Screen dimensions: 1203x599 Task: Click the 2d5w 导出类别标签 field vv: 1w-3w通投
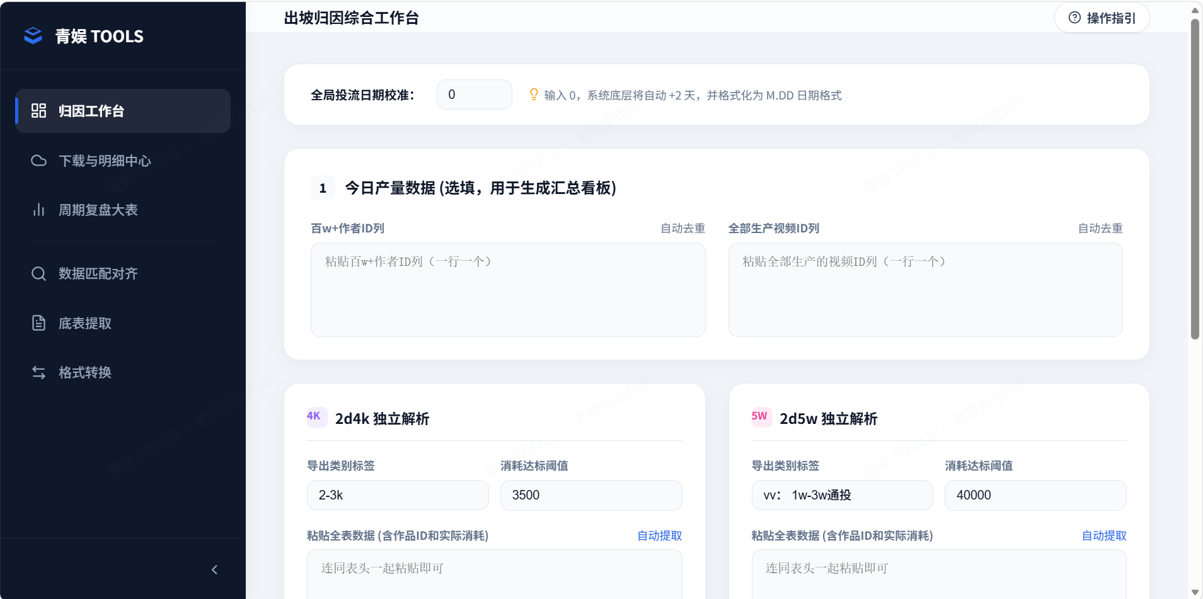[x=842, y=495]
